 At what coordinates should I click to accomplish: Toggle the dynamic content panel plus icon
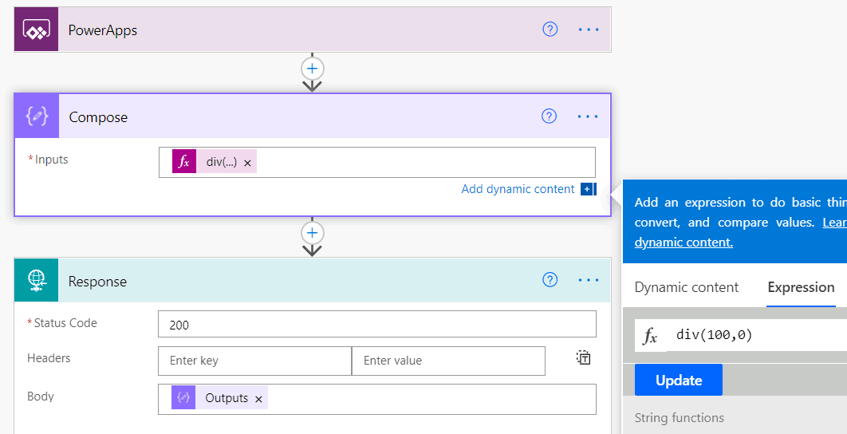click(588, 189)
